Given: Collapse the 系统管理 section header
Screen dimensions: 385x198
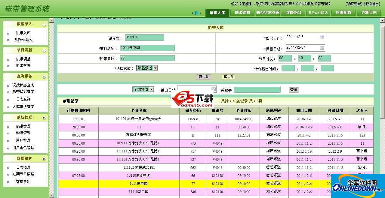Looking at the screenshot, I should pyautogui.click(x=45, y=117).
